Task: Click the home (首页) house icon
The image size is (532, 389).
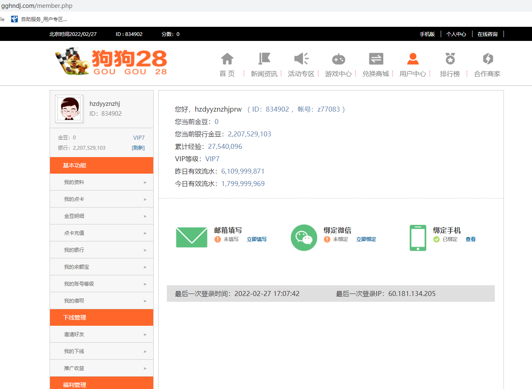Action: click(227, 59)
